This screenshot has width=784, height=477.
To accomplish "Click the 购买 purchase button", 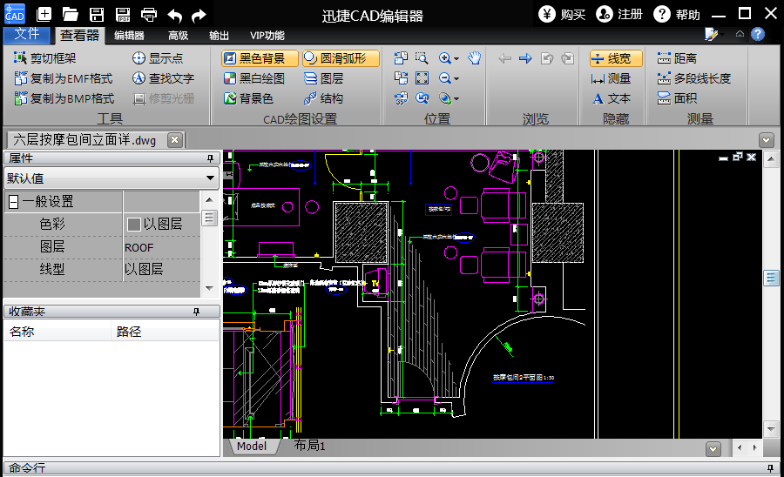I will pyautogui.click(x=563, y=15).
